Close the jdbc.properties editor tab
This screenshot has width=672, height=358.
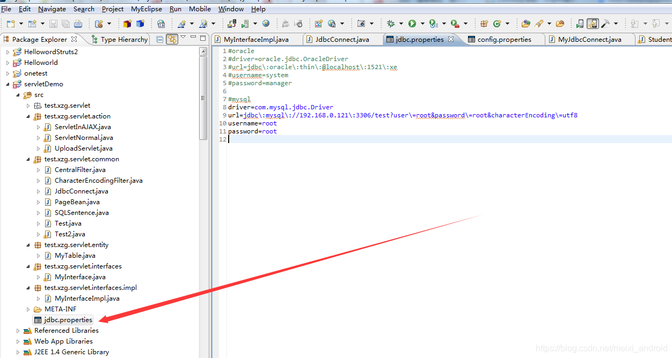tap(451, 39)
